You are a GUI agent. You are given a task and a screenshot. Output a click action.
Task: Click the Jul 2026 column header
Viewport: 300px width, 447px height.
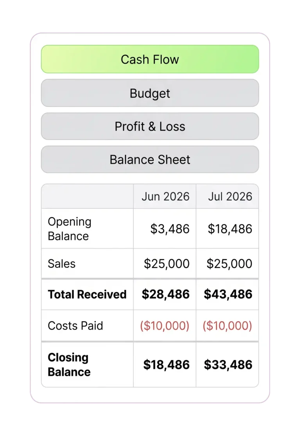coord(230,196)
